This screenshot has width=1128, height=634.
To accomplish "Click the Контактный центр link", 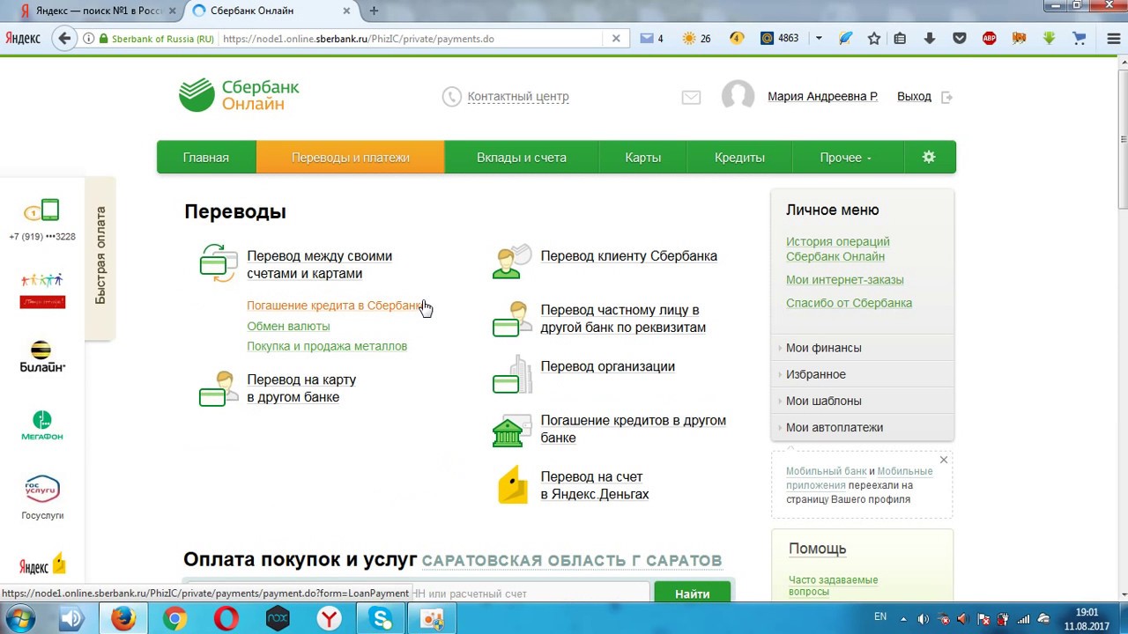I will tap(518, 97).
